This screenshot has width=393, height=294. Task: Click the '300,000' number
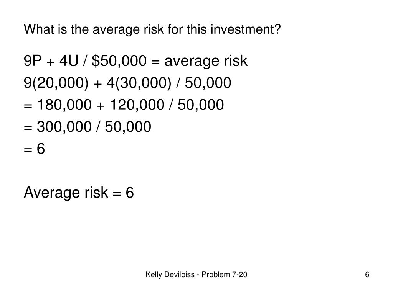tap(64, 126)
